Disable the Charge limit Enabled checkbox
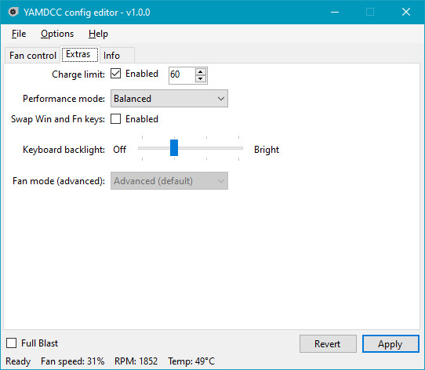Image resolution: width=425 pixels, height=370 pixels. 115,74
